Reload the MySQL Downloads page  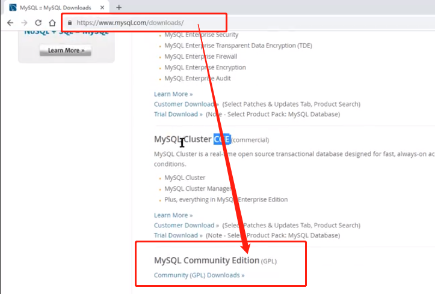[x=39, y=23]
